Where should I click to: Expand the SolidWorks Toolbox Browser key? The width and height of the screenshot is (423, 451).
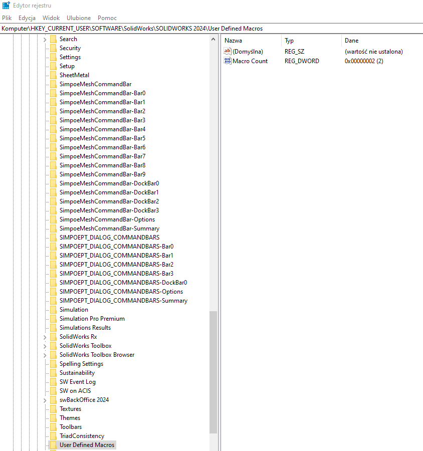(x=45, y=355)
